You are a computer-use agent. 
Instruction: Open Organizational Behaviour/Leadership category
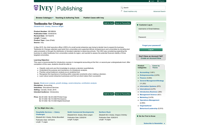148,107
